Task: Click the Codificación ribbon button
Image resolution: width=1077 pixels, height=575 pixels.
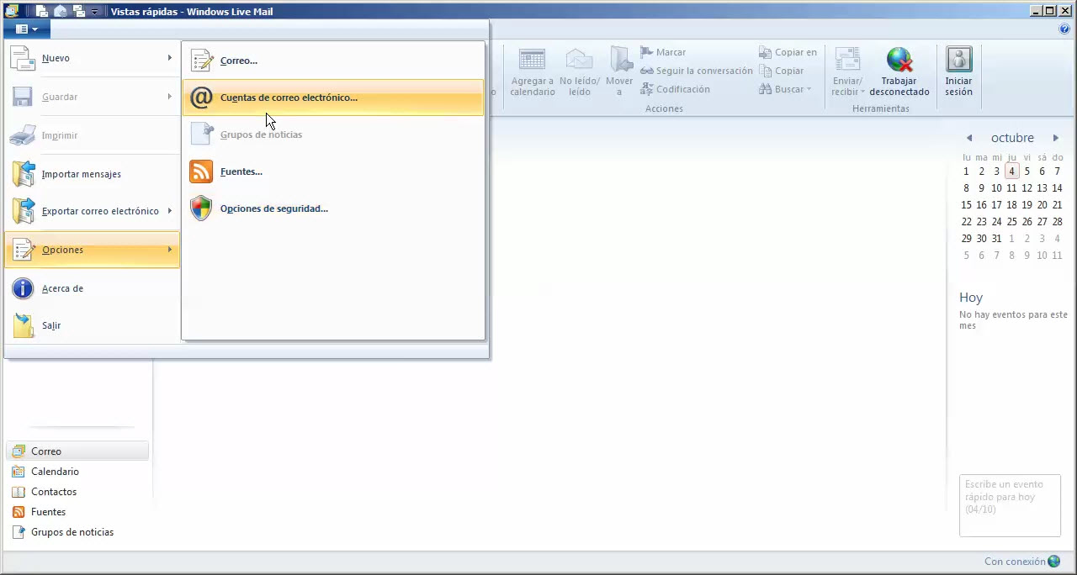Action: [x=675, y=89]
